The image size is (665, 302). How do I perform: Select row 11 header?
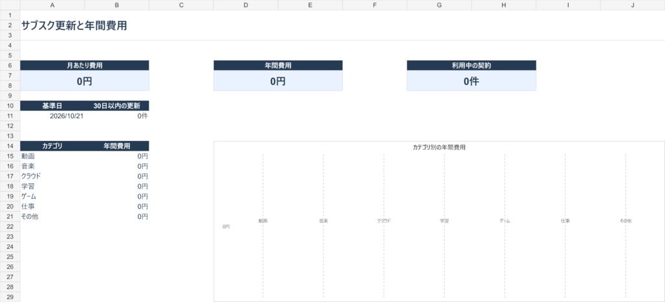click(10, 116)
